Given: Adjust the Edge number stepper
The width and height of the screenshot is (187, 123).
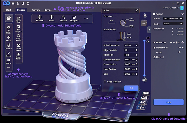Looking at the screenshot, I should pos(137,50).
